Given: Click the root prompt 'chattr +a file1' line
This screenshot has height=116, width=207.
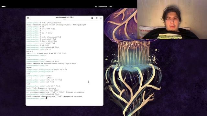Looking at the screenshot, I should coord(47,70).
